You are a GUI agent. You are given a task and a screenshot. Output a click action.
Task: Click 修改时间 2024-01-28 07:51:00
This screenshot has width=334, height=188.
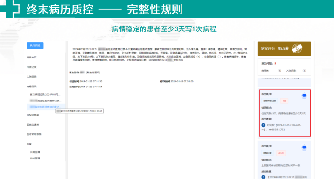[177, 81]
